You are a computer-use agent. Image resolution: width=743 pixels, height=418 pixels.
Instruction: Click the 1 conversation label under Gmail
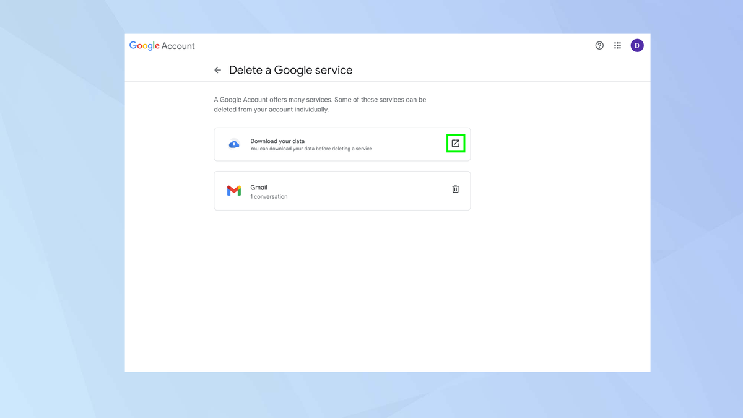(x=269, y=196)
